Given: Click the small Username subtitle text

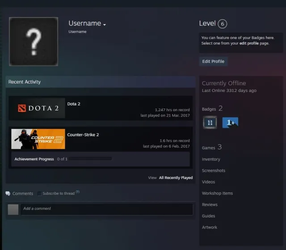Looking at the screenshot, I should pyautogui.click(x=77, y=32).
